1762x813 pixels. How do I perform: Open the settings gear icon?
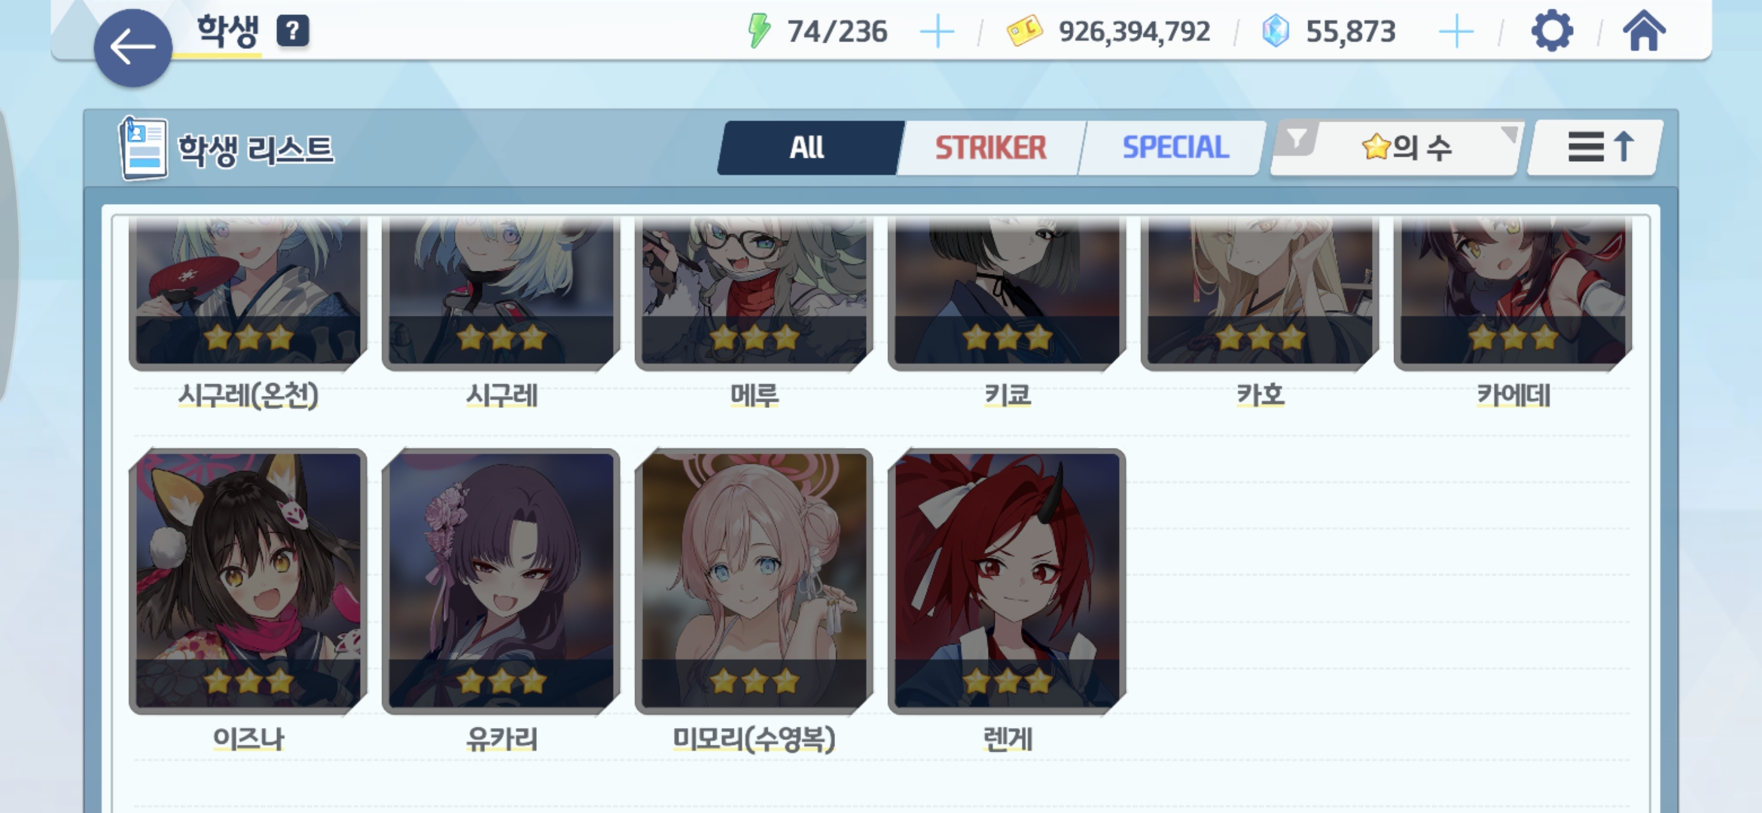[x=1552, y=31]
